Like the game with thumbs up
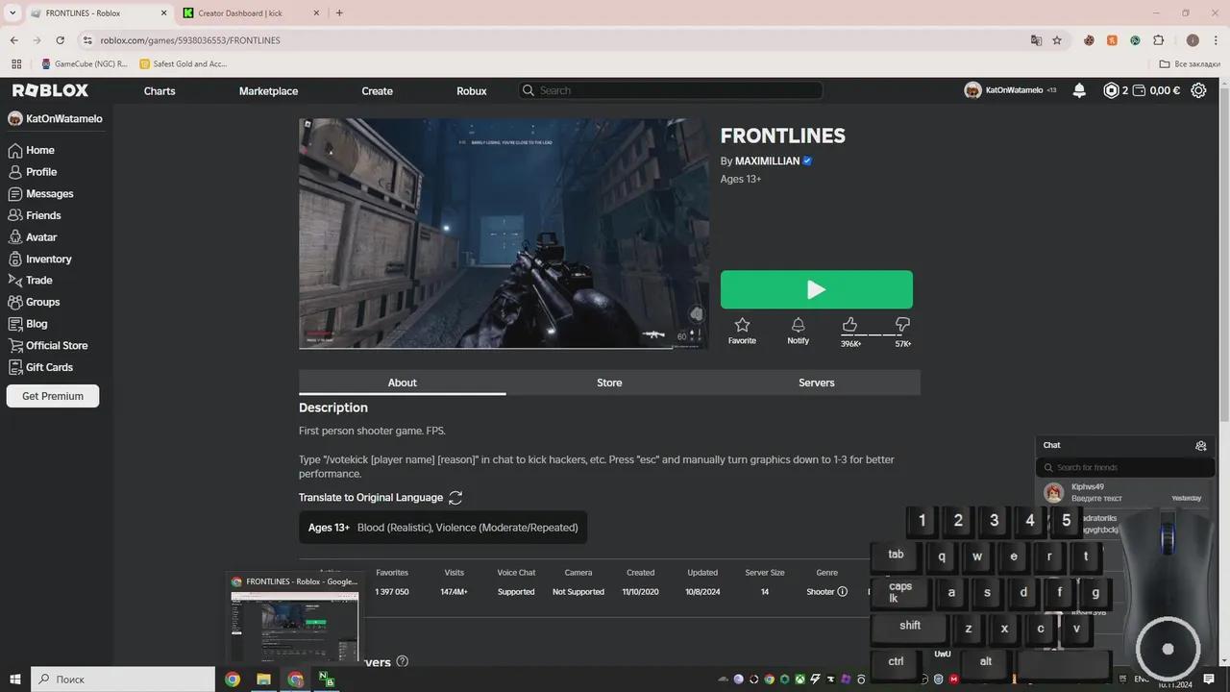 (x=849, y=325)
